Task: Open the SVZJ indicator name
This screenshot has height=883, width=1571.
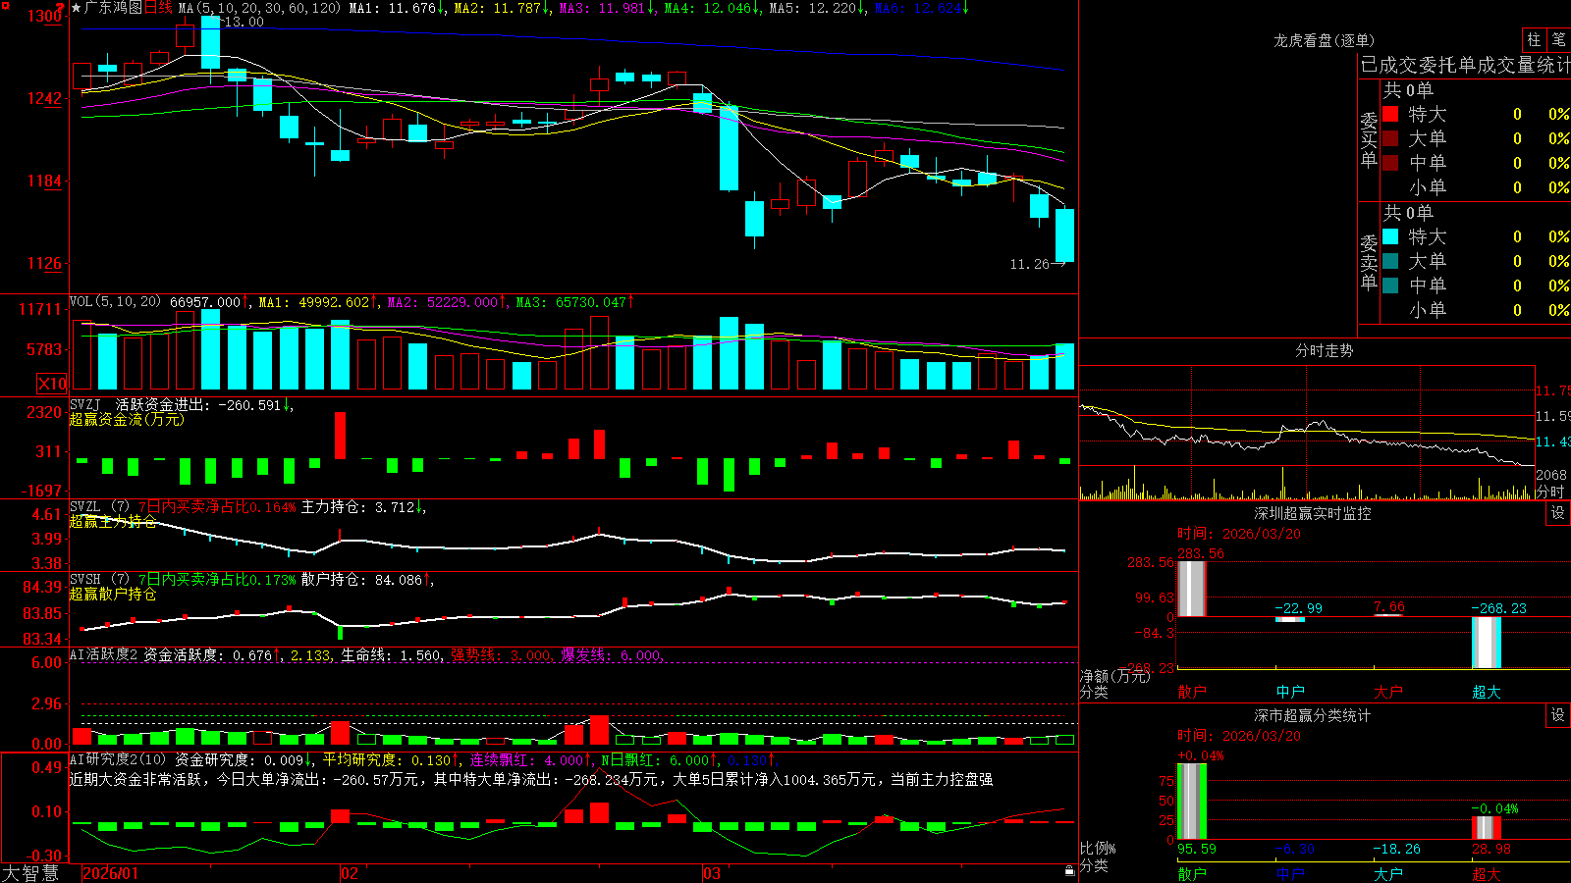Action: 84,404
